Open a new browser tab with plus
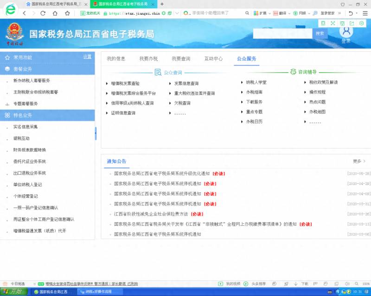 (x=162, y=4)
